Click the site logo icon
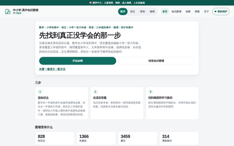The height and width of the screenshot is (146, 234). [x=8, y=11]
